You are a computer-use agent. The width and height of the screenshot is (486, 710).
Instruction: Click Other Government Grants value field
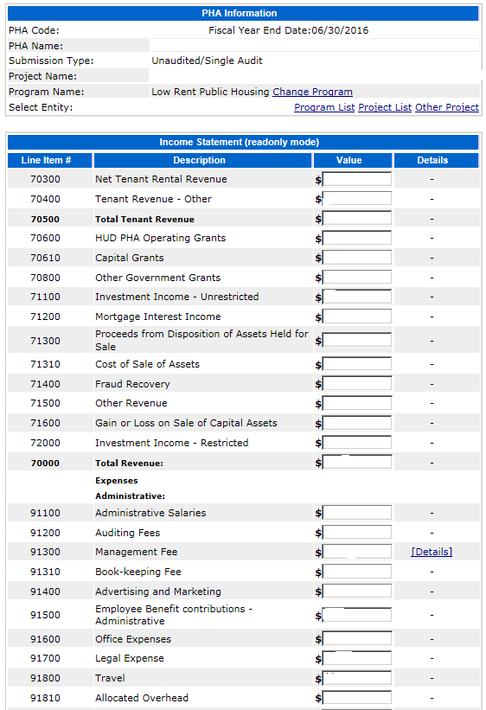pos(357,278)
